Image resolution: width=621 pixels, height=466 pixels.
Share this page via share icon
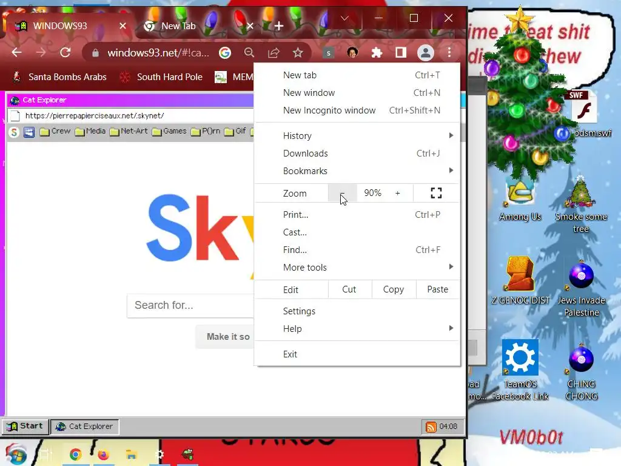tap(274, 52)
